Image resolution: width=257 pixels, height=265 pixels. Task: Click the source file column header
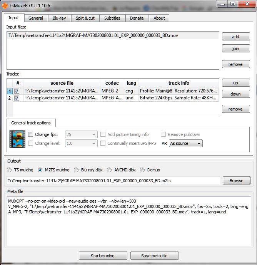(62, 83)
